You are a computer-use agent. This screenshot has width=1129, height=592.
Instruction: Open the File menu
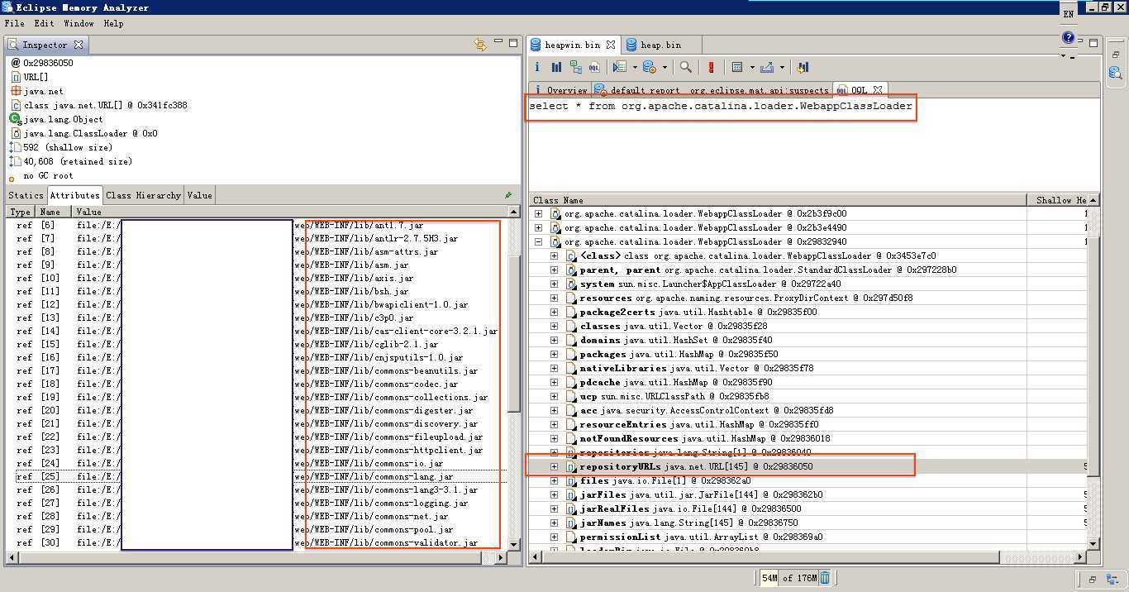click(14, 23)
